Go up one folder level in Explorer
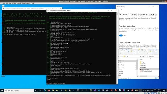Image resolution: width=167 pixels, height=94 pixels. pyautogui.click(x=122, y=56)
